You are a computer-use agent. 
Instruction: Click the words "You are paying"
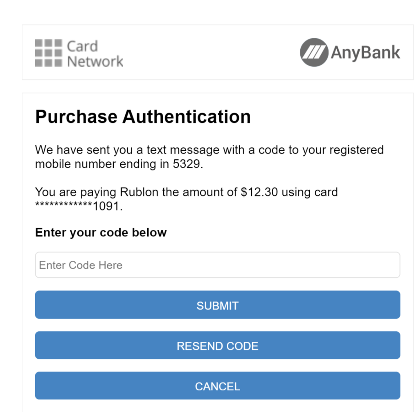(76, 192)
